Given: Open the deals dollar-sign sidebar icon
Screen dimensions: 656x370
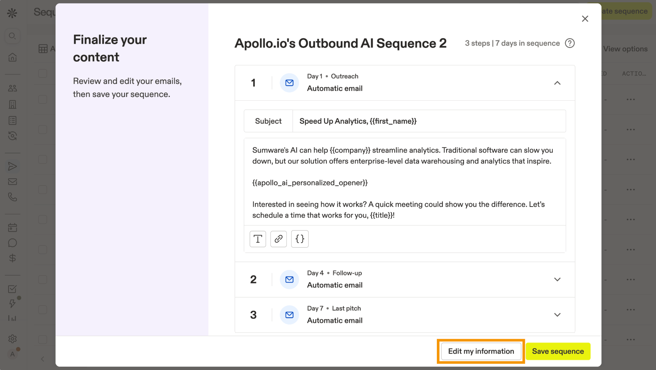Looking at the screenshot, I should (12, 258).
